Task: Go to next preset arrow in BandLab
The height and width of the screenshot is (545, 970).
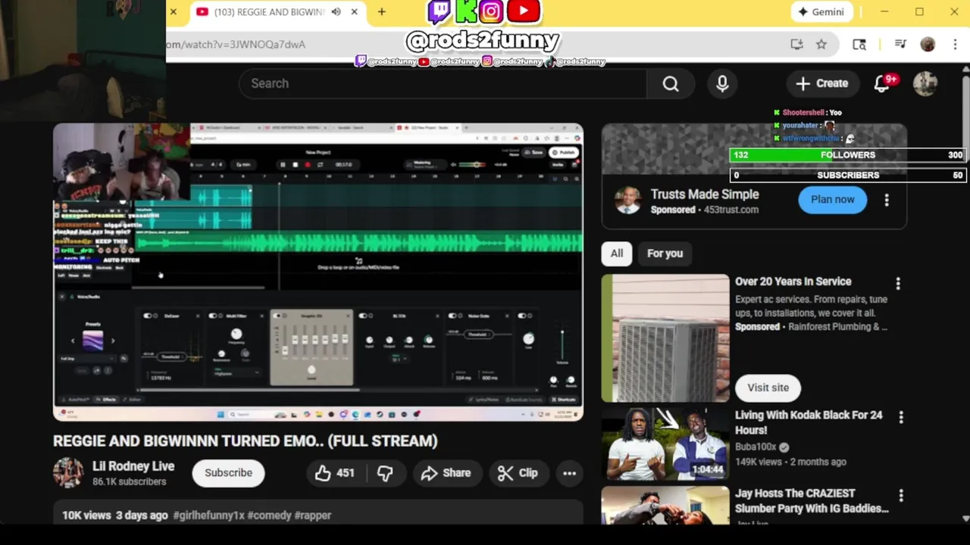Action: tap(113, 341)
